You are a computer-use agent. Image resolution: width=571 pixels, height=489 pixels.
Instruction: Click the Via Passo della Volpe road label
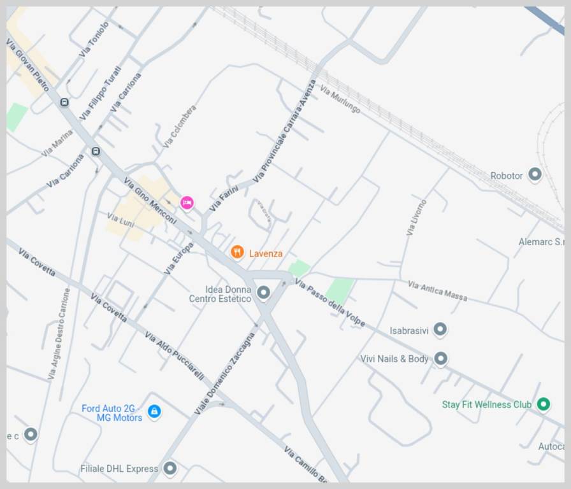coord(329,302)
